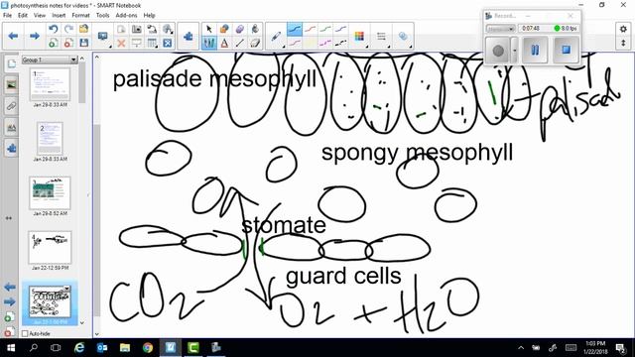The width and height of the screenshot is (635, 357).
Task: Open the Tools menu
Action: click(x=102, y=15)
